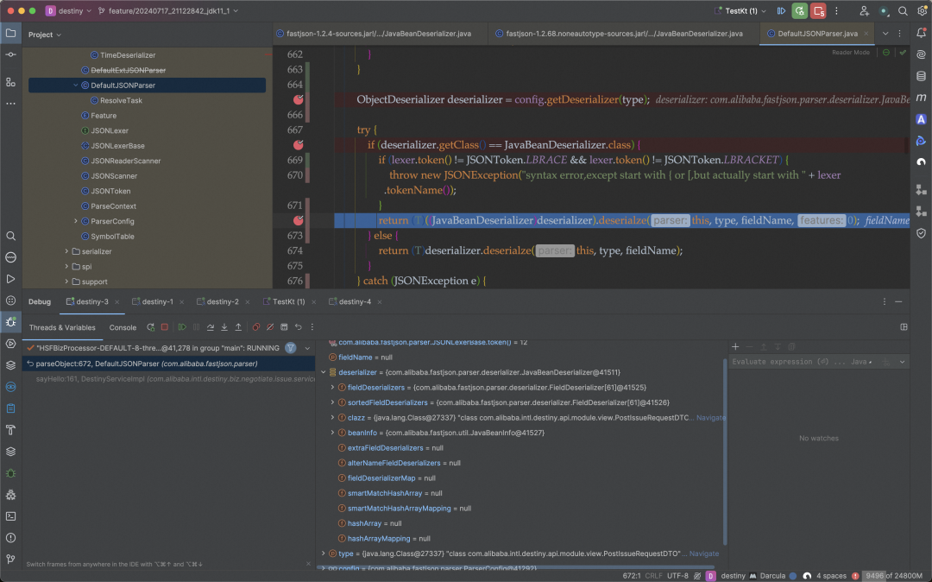Click the thread filter funnel icon

point(291,348)
